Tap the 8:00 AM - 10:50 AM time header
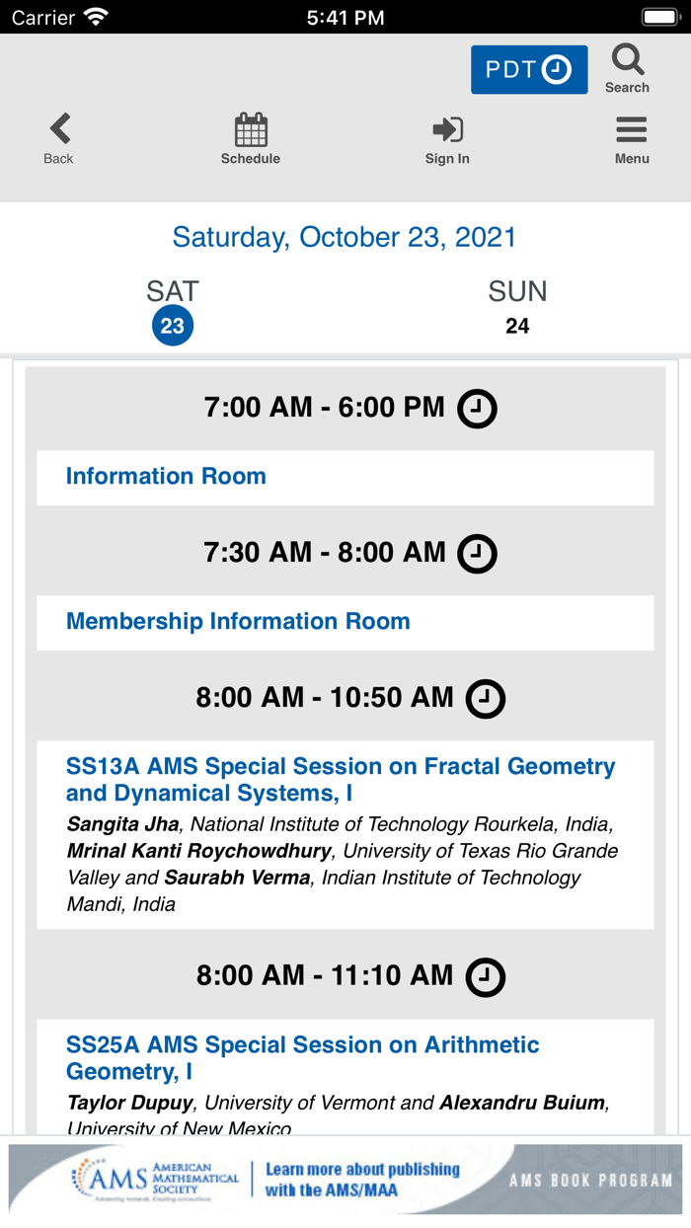Image resolution: width=691 pixels, height=1228 pixels. tap(324, 698)
